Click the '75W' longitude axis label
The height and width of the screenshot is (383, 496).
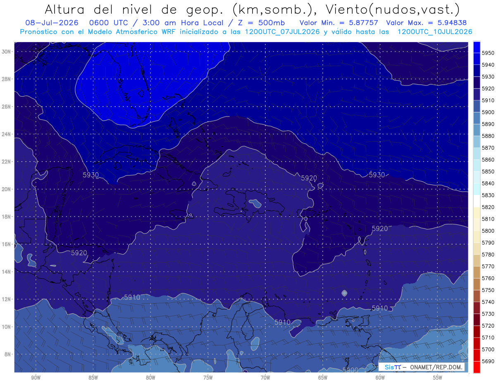tap(208, 378)
